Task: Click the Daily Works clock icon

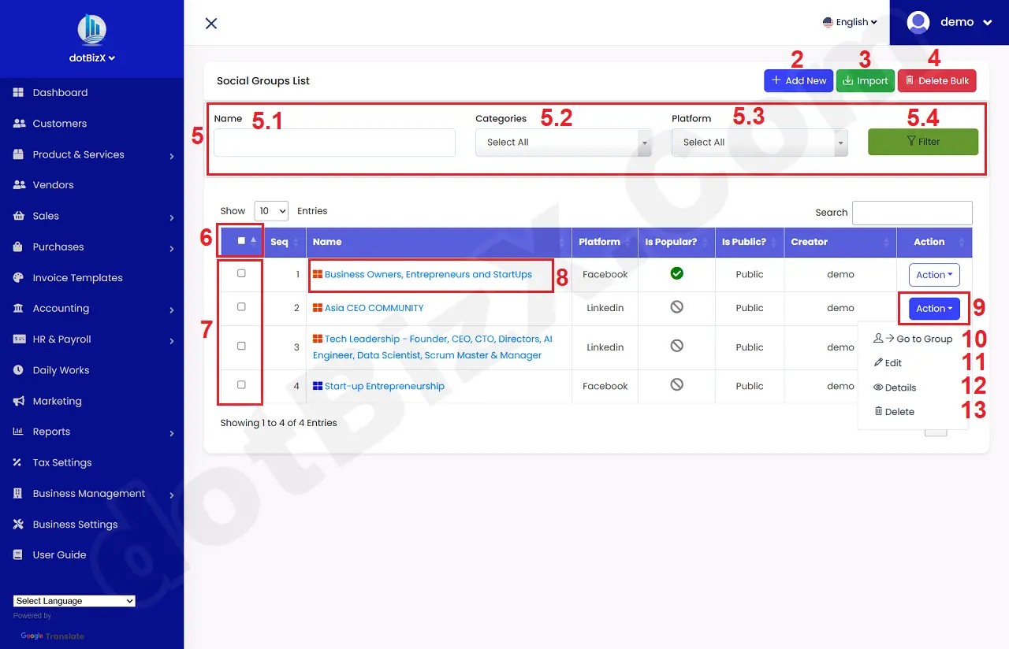Action: [19, 370]
